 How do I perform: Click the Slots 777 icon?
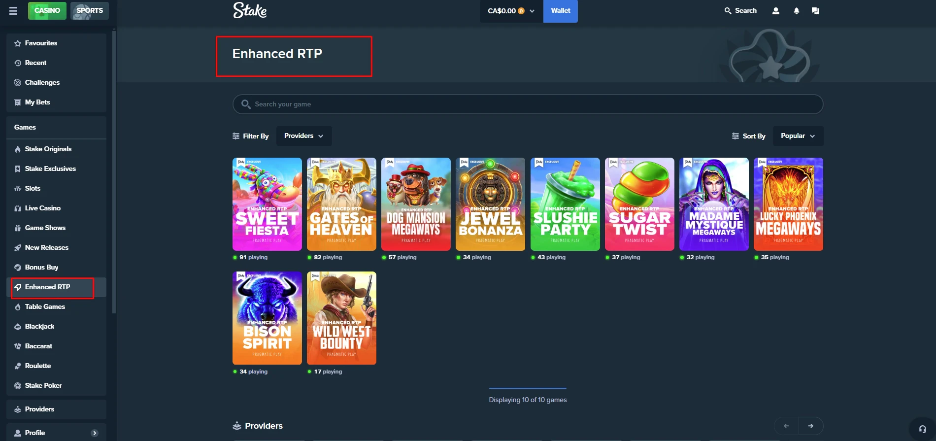click(x=18, y=189)
